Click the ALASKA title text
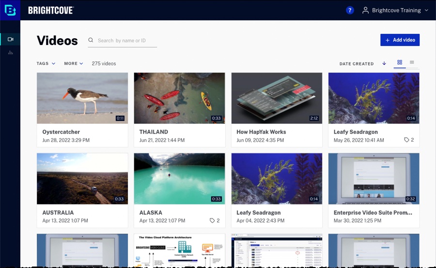436x268 pixels. tap(151, 212)
